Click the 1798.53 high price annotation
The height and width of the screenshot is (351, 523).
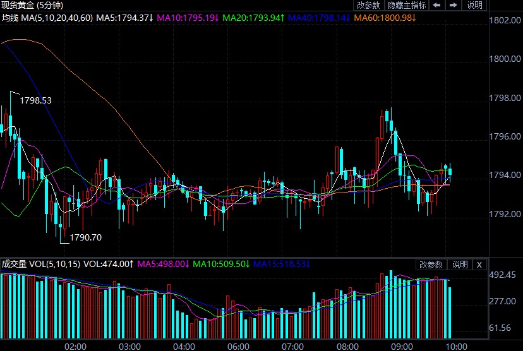(36, 100)
